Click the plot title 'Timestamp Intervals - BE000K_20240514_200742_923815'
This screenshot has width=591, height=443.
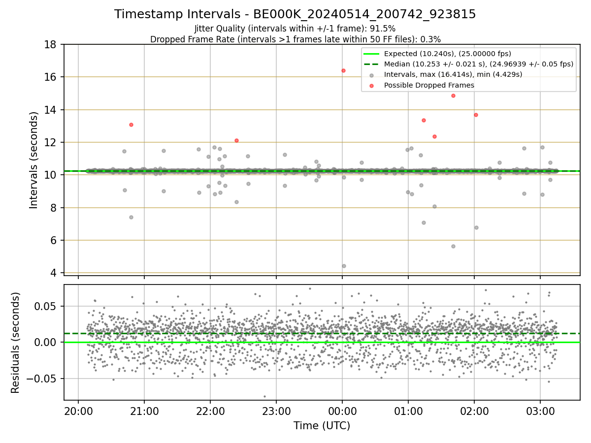[295, 14]
